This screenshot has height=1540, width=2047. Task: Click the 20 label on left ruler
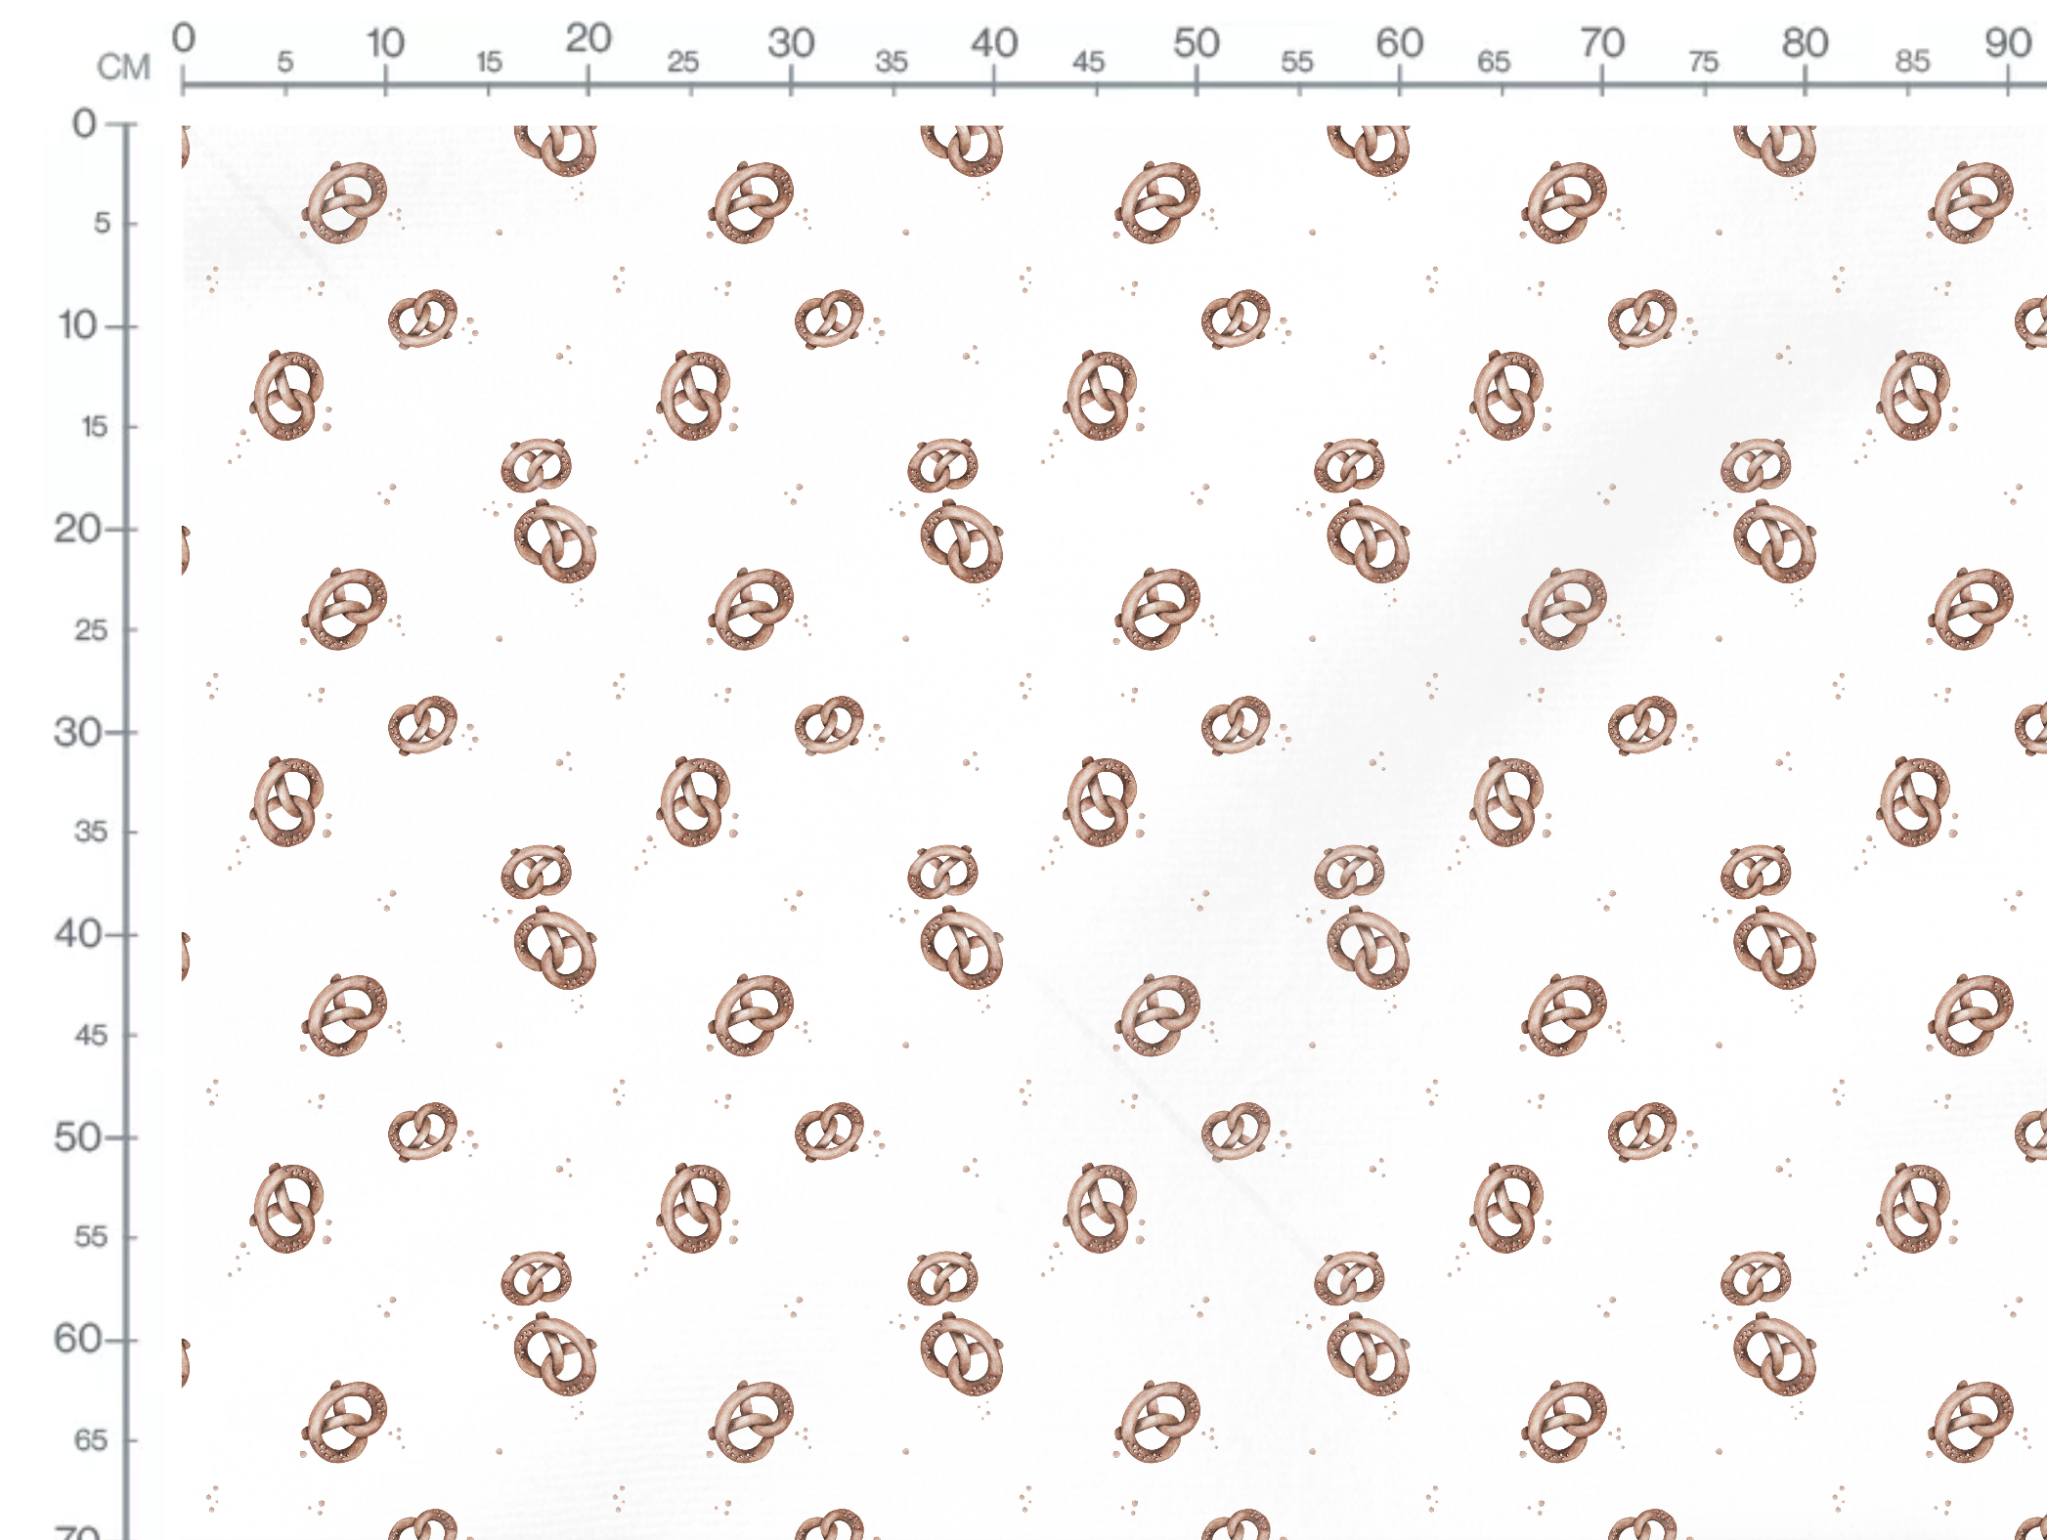pyautogui.click(x=76, y=529)
